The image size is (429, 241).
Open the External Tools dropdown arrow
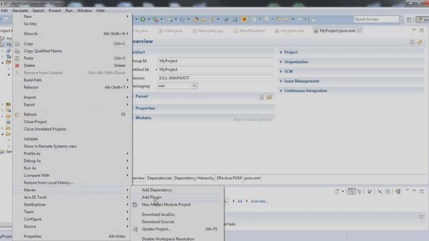162,19
